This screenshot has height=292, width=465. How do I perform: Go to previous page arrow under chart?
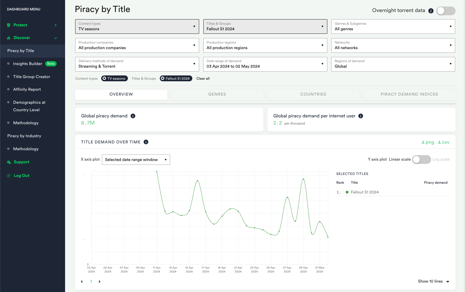click(x=82, y=282)
